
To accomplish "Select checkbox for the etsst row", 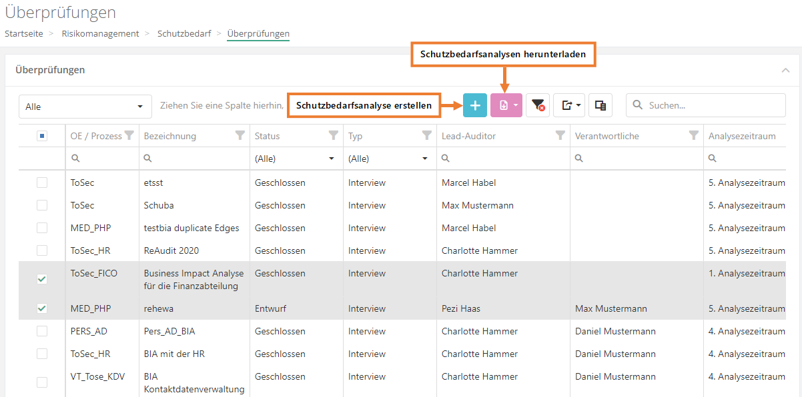I will [x=42, y=183].
